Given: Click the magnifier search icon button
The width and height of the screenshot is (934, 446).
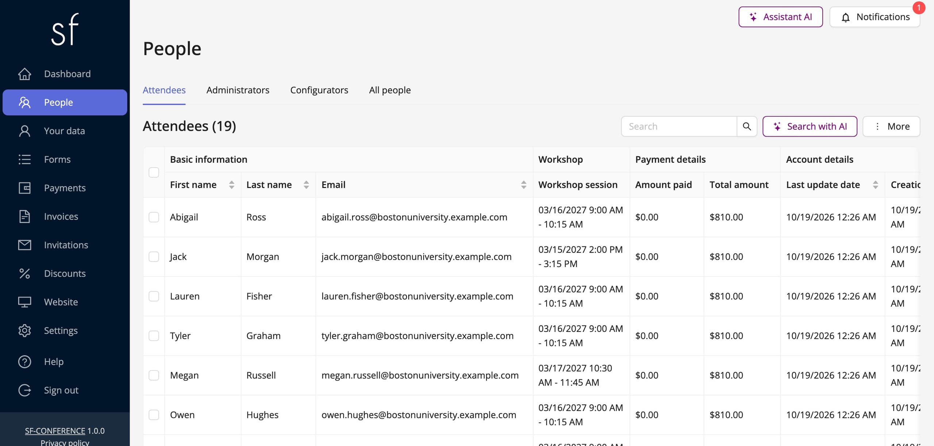Looking at the screenshot, I should coord(747,126).
